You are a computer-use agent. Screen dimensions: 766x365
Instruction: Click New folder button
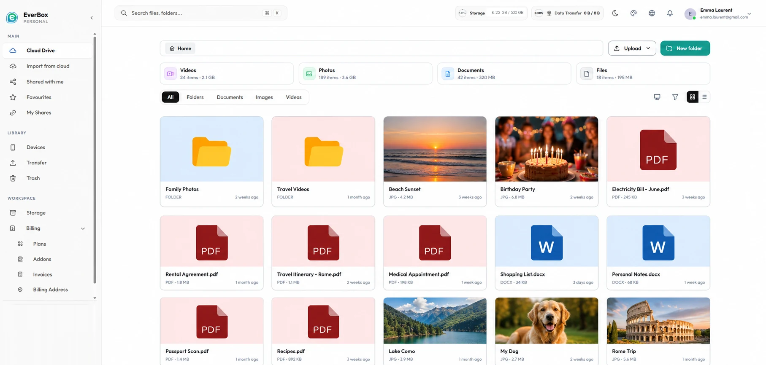tap(685, 48)
